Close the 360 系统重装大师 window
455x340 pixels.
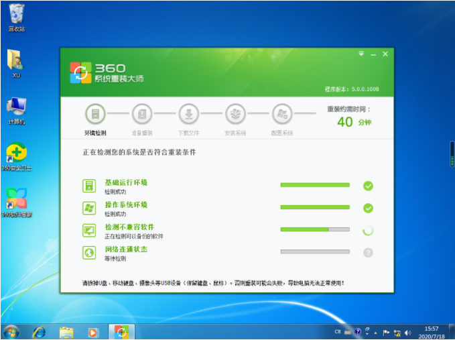tap(385, 54)
